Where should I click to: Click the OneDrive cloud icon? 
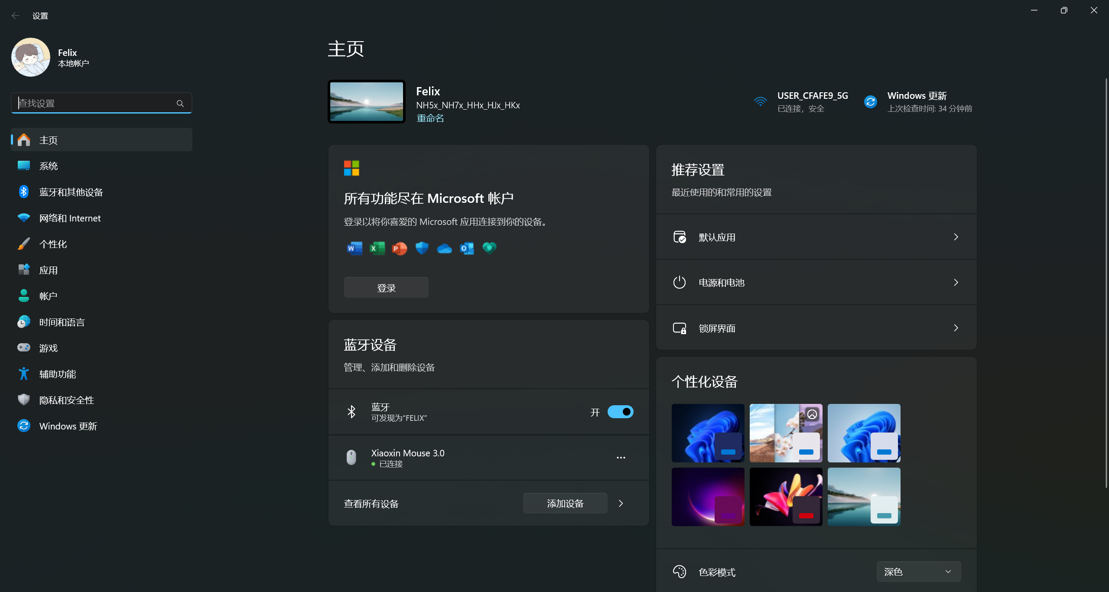tap(444, 248)
